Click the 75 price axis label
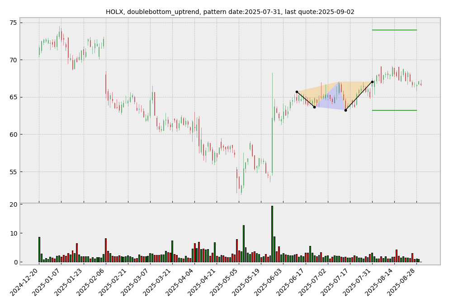449x306 pixels. pos(14,23)
